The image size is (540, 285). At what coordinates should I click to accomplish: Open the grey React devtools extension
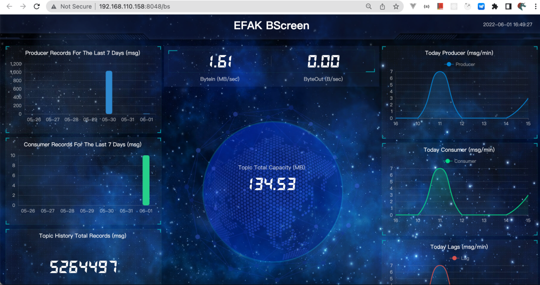454,6
